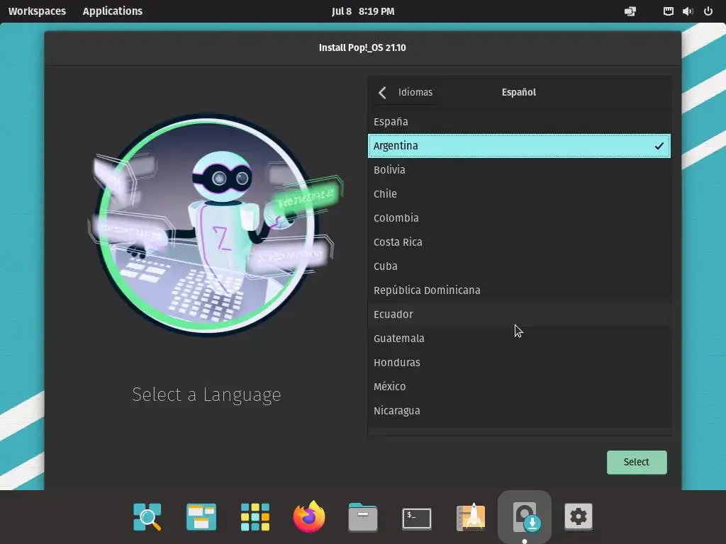The width and height of the screenshot is (726, 544).
Task: Open the date and time Jul 8 8:19 PM
Action: click(x=363, y=11)
